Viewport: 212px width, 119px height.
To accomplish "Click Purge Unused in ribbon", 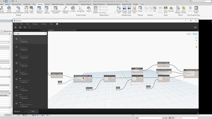I will click(26, 10).
